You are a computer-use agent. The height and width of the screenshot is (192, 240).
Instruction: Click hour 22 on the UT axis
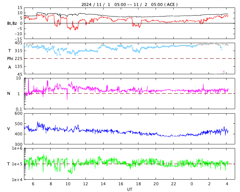click(174, 184)
